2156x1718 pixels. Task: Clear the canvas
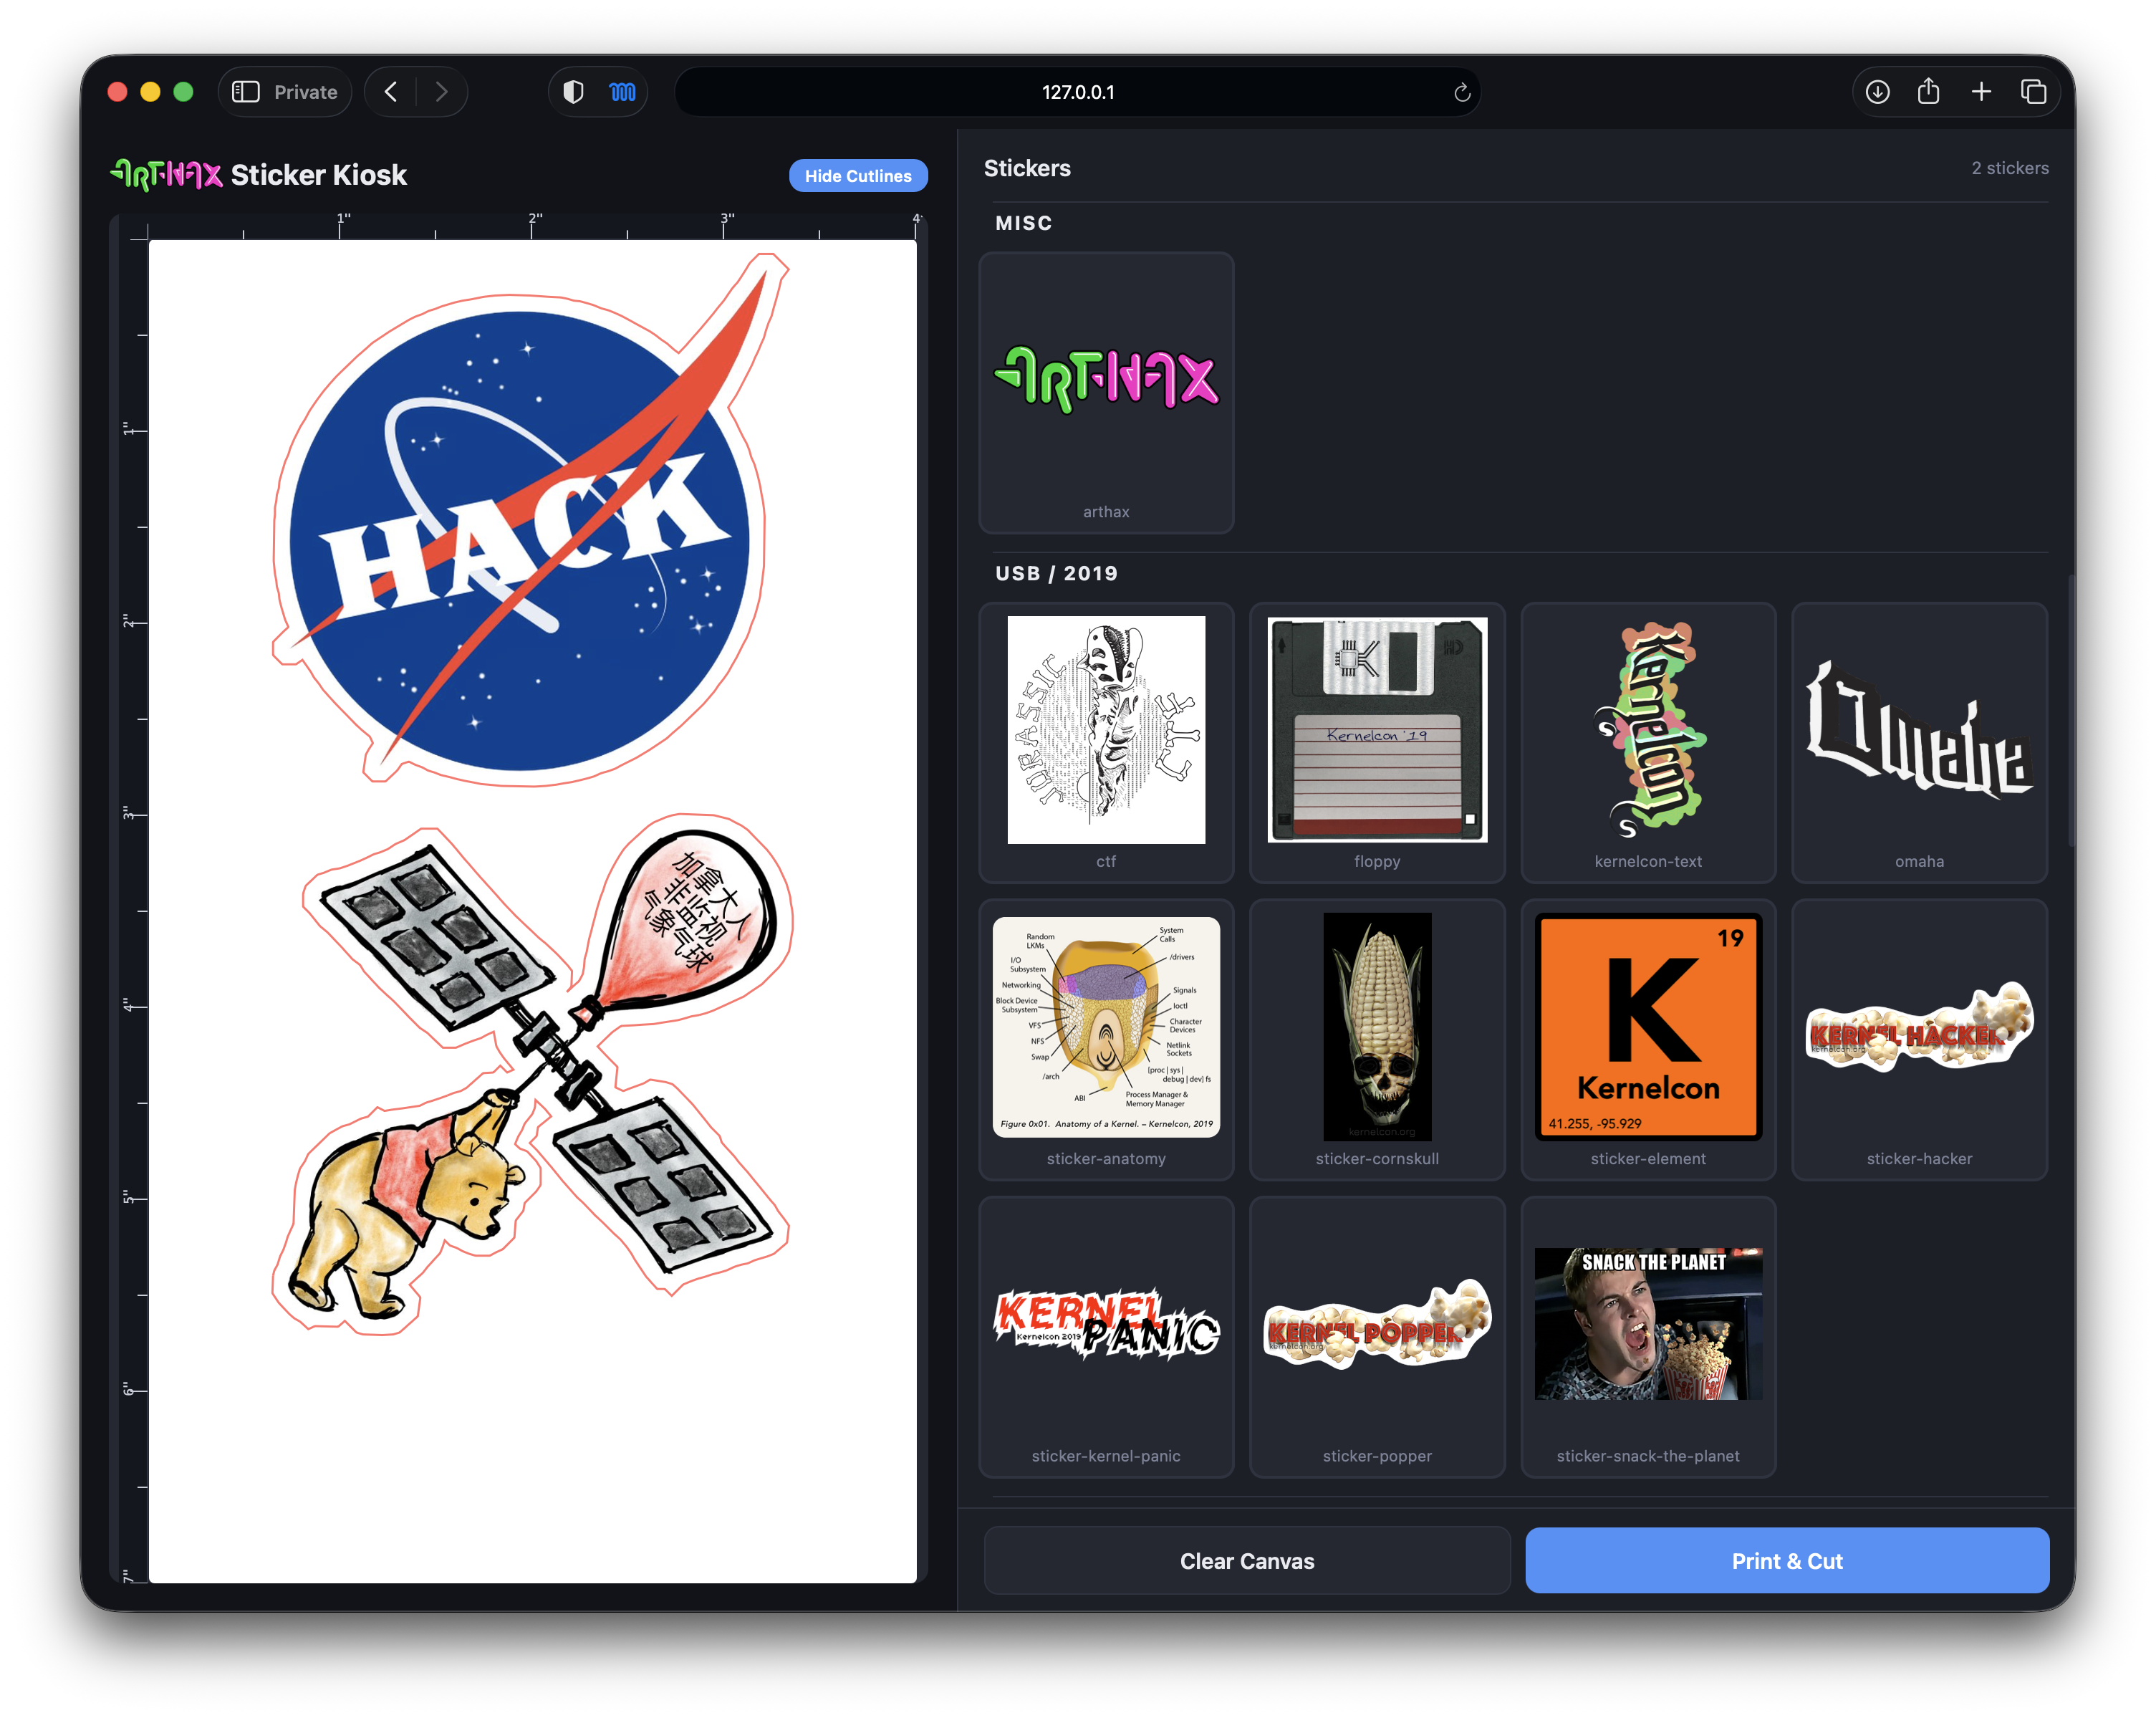point(1247,1560)
